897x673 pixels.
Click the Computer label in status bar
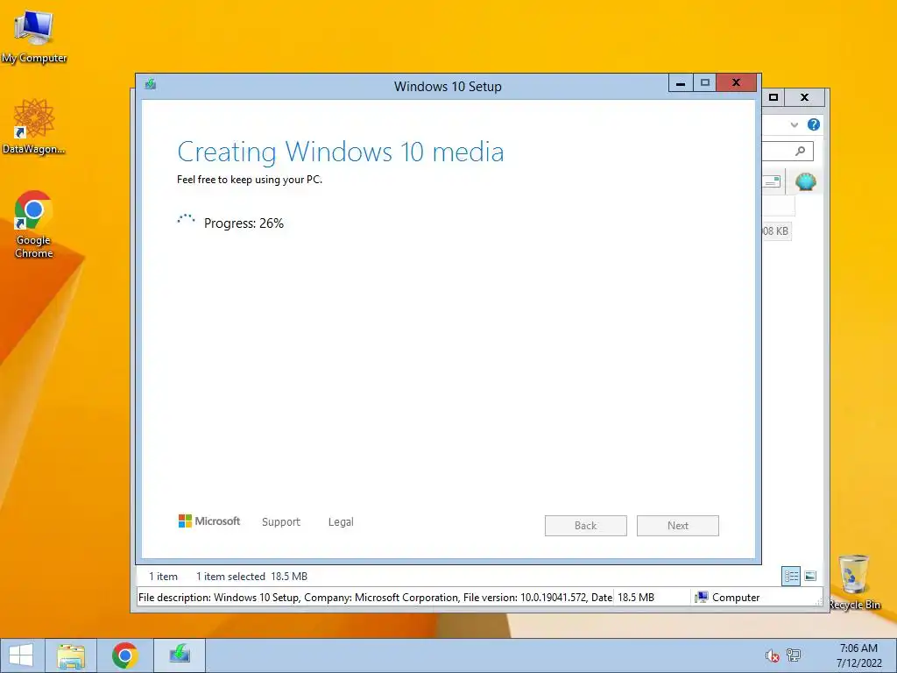point(736,598)
